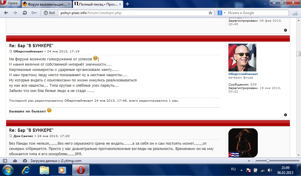This screenshot has height=176, width=301.
Task: Open Оберстлейтенант post icon link
Action: 11,51
